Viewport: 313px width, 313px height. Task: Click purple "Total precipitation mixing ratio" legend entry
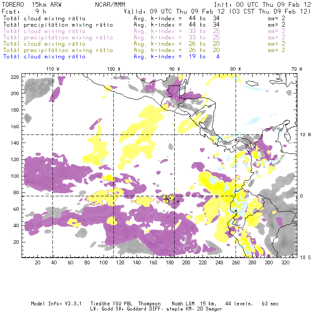pos(58,38)
